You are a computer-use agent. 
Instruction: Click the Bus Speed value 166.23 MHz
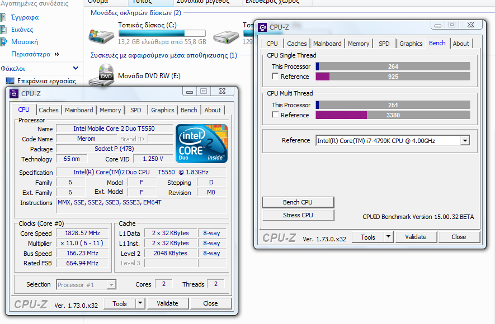[82, 254]
